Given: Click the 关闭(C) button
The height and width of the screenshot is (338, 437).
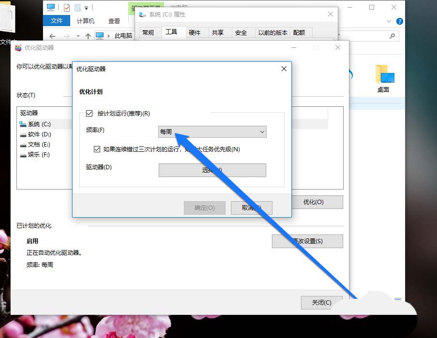Looking at the screenshot, I should (x=321, y=303).
